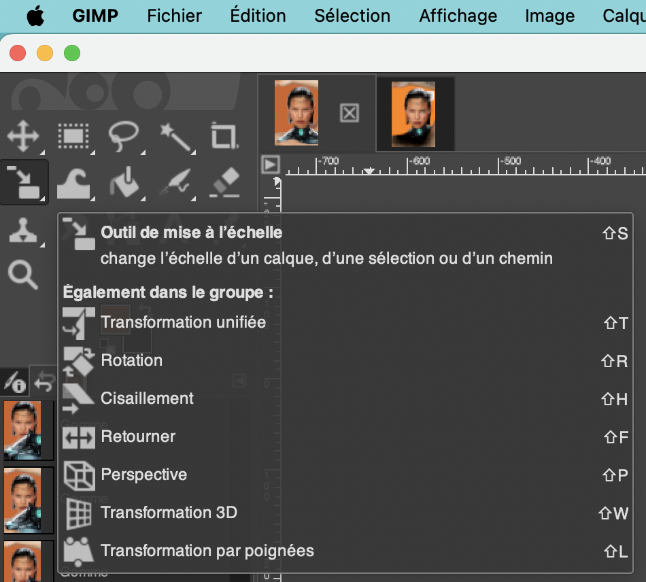Select the Warp Transform wave icon
This screenshot has width=646, height=582.
pyautogui.click(x=73, y=183)
